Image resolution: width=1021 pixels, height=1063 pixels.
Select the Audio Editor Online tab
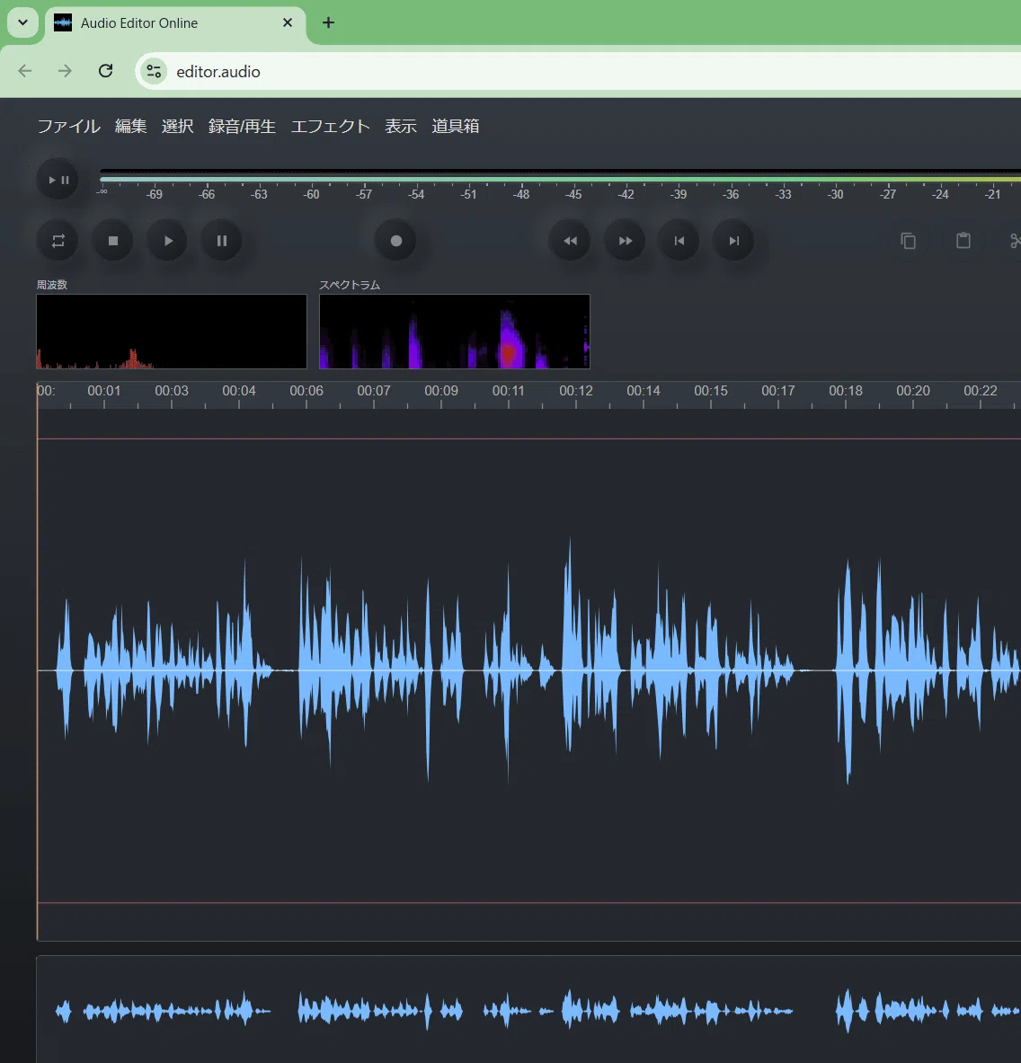[x=175, y=23]
